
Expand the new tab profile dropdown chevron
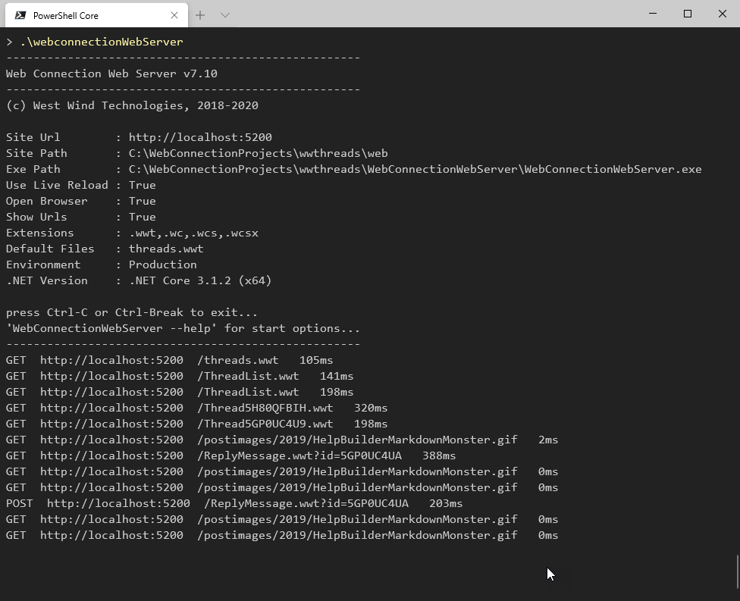pos(225,15)
